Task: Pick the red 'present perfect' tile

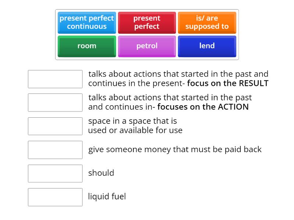Action: pyautogui.click(x=147, y=22)
